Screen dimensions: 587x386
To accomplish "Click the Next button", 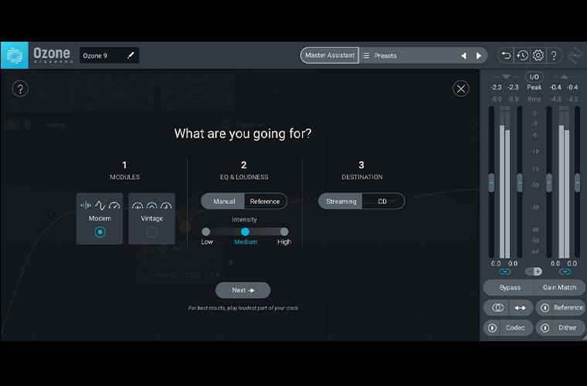I will point(243,290).
